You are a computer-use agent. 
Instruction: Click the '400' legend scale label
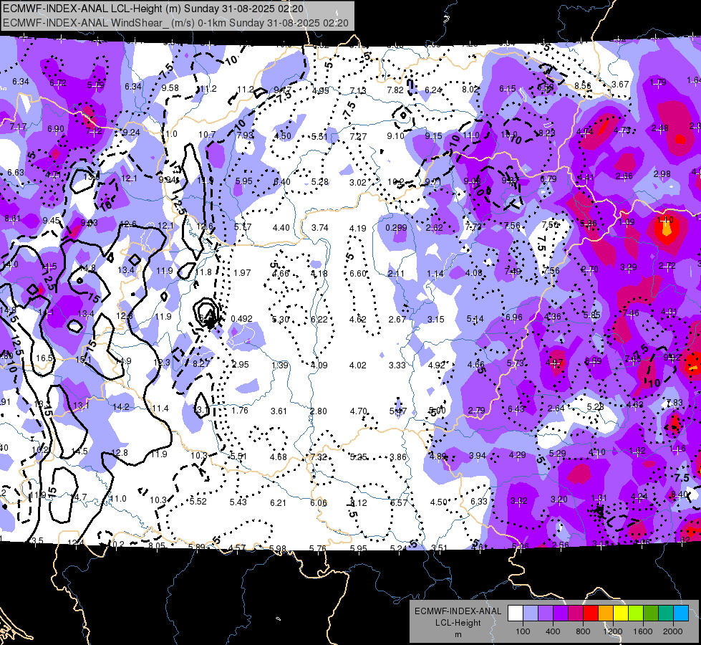[553, 631]
